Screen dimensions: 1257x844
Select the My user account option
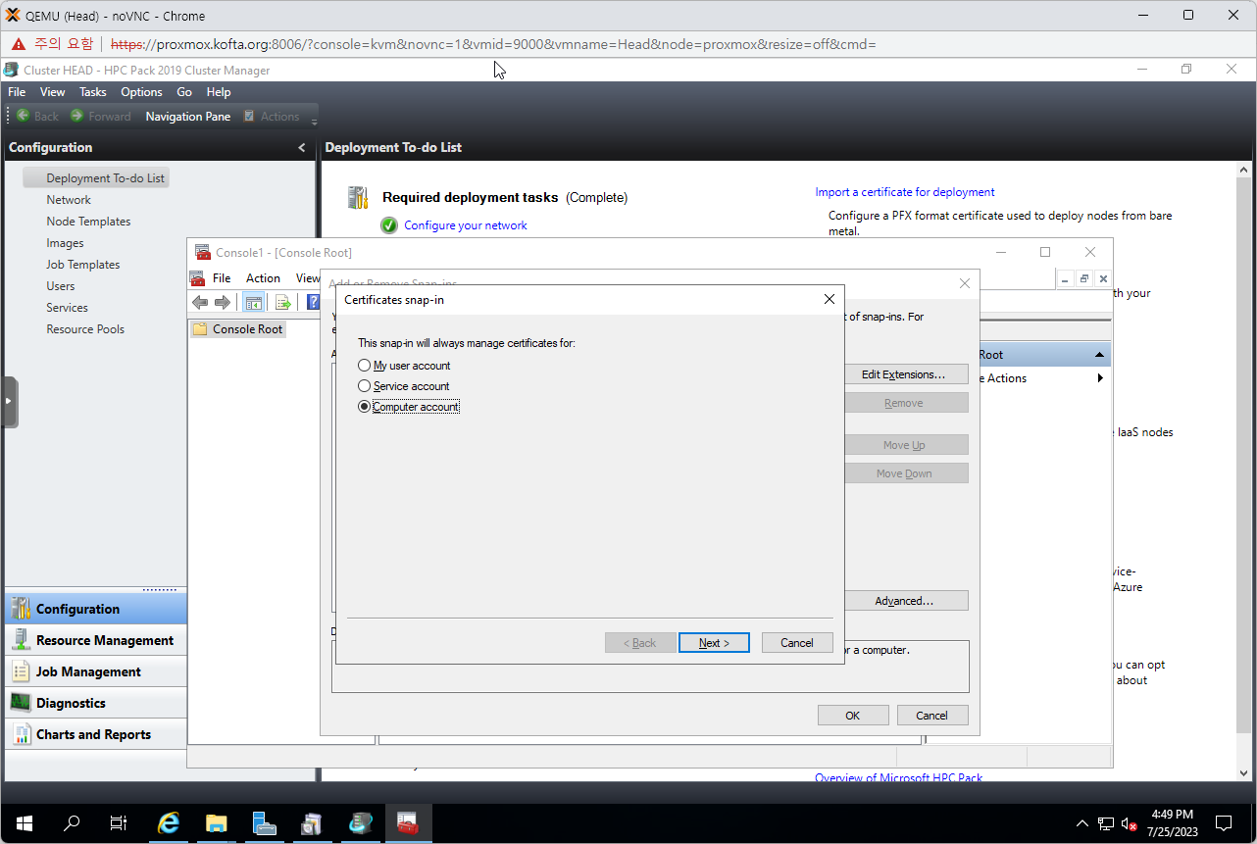[365, 366]
